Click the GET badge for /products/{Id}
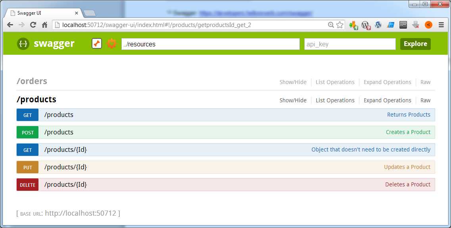 click(27, 150)
